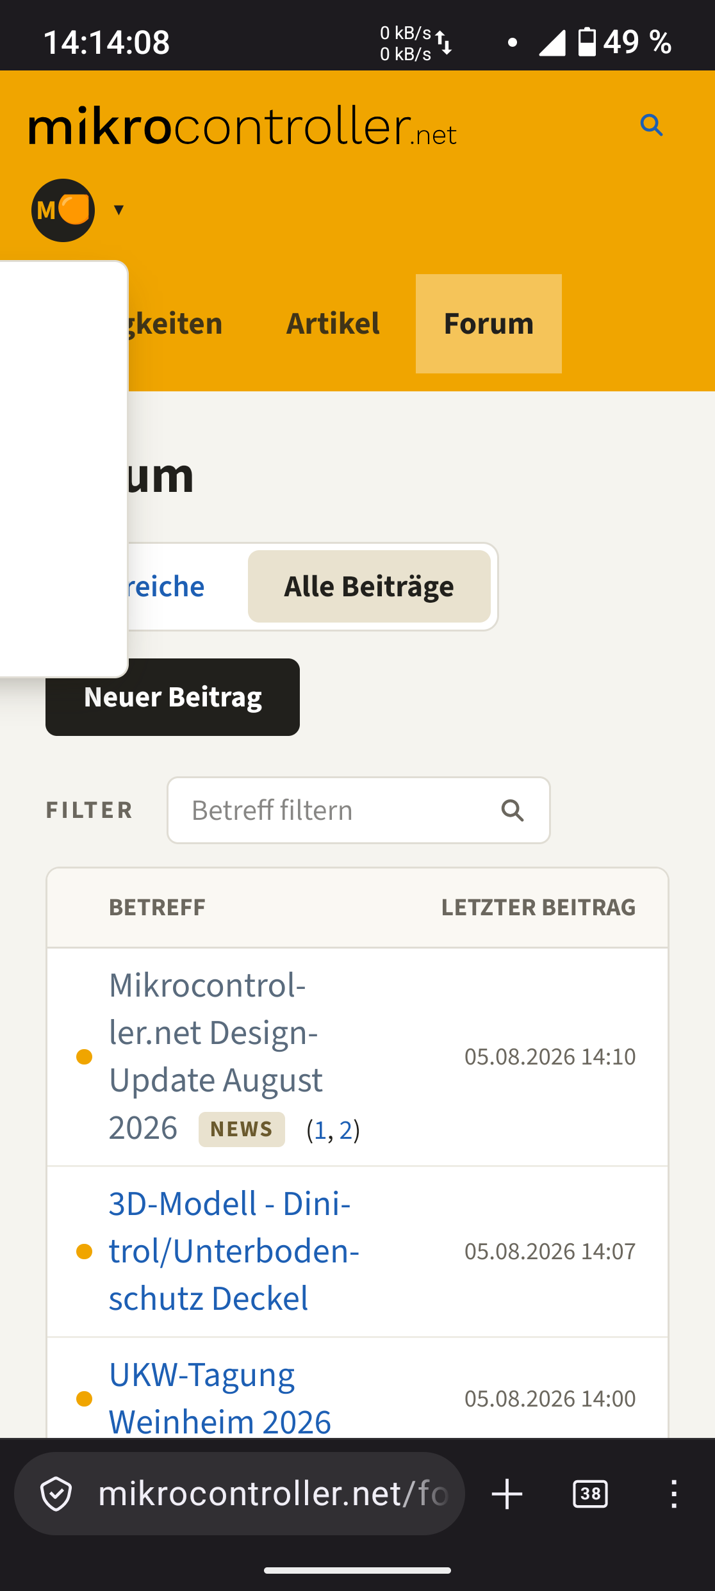
Task: Open the site search magnifier icon
Action: [x=652, y=125]
